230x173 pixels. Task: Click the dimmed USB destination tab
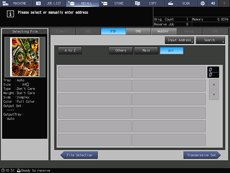coord(215,31)
